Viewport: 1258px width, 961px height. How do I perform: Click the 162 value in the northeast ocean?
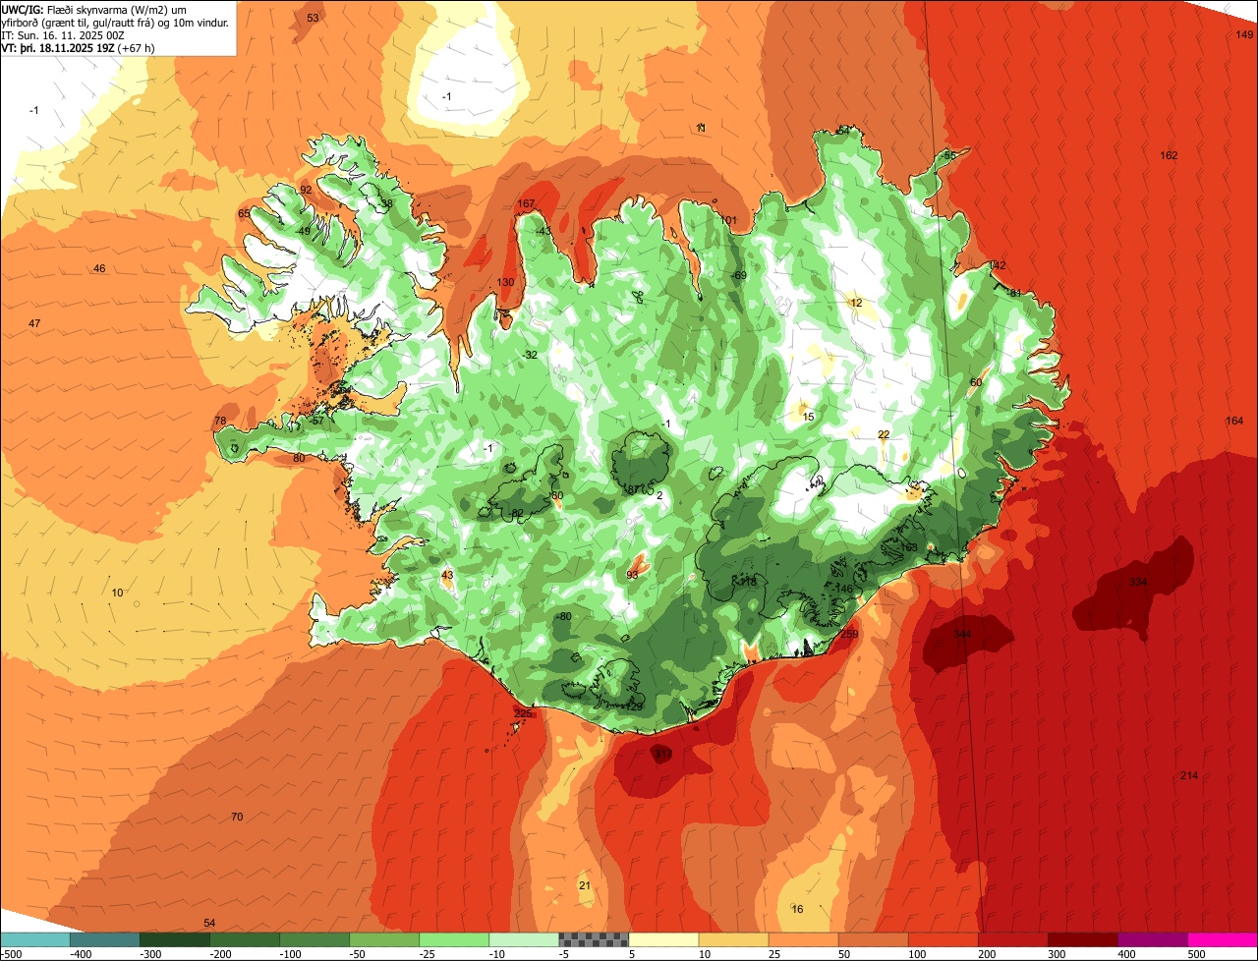click(x=1169, y=155)
